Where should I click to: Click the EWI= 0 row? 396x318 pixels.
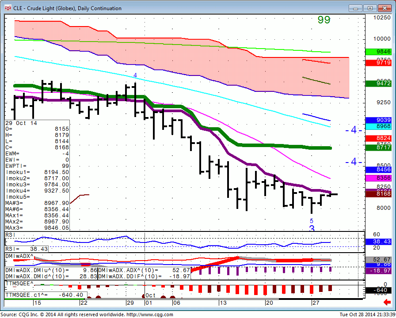(x=37, y=160)
